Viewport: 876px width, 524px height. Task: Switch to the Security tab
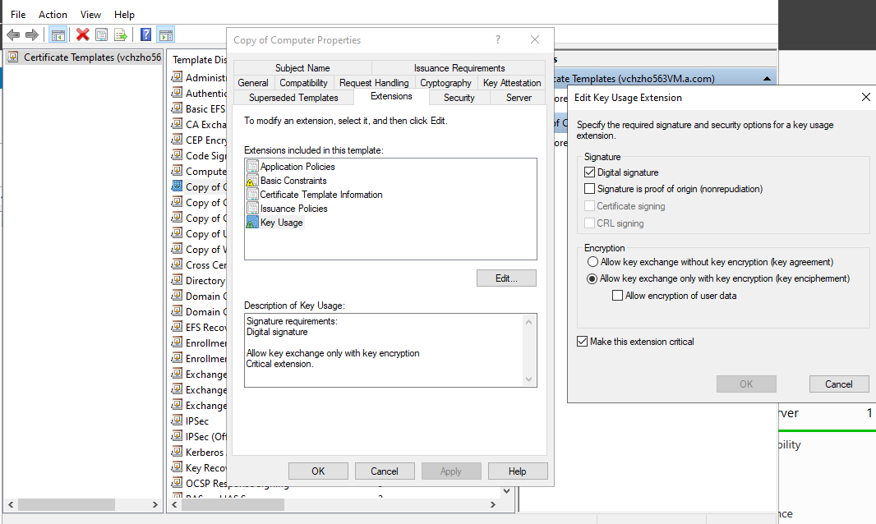459,97
